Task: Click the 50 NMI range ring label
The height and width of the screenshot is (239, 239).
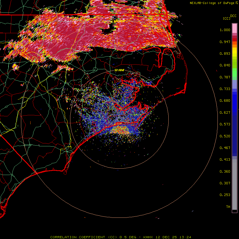Action: click(119, 70)
